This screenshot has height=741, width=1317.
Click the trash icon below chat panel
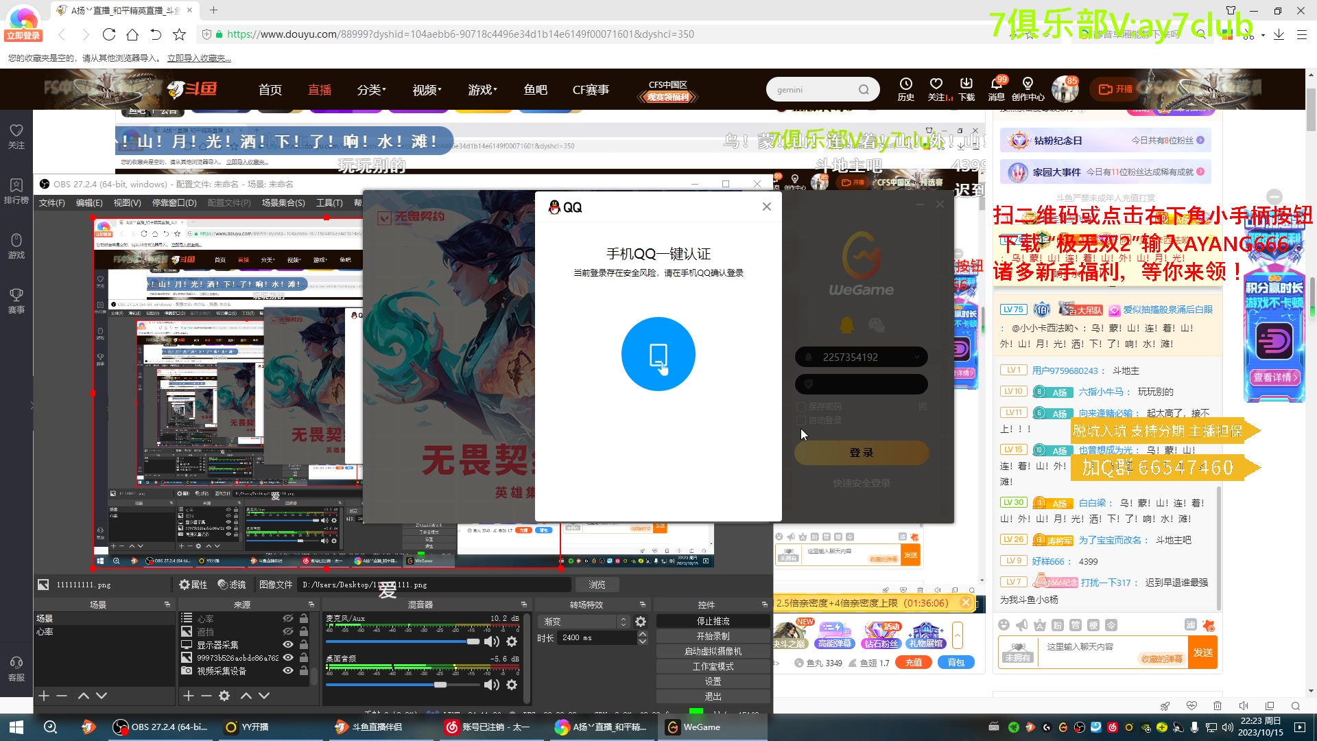pyautogui.click(x=1218, y=706)
